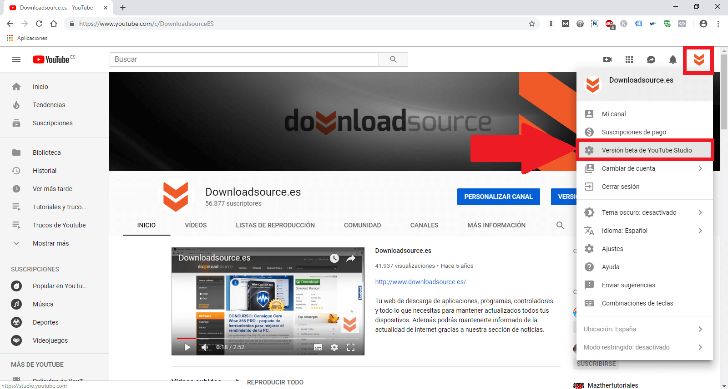Screen dimensions: 728x389
Task: Search within channel magnifier icon
Action: [x=560, y=225]
